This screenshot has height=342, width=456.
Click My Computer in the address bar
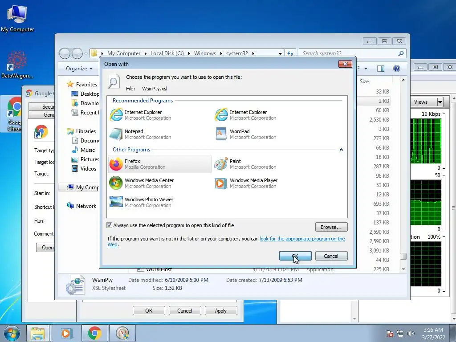point(124,53)
